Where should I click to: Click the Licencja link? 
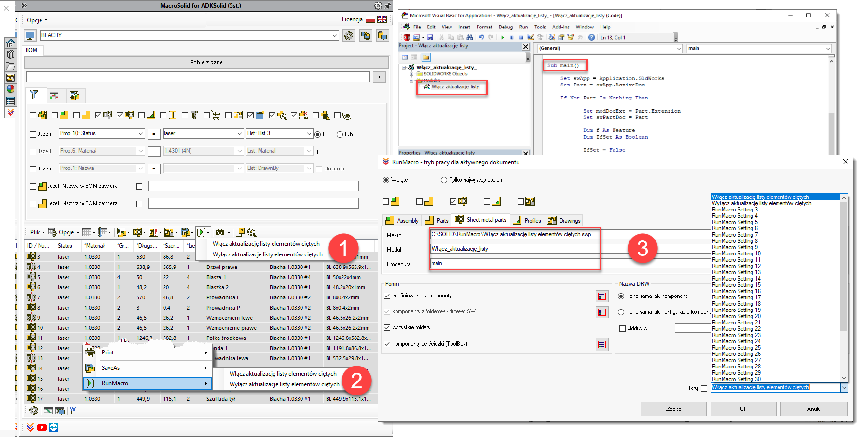352,19
